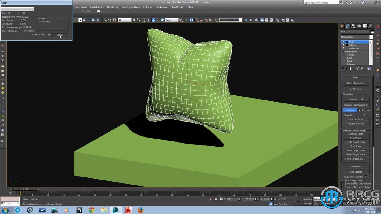
Task: Open Configure Modifier Sets icon
Action: coord(369,68)
